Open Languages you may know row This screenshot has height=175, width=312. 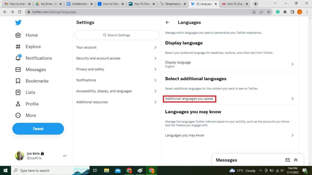pos(230,135)
